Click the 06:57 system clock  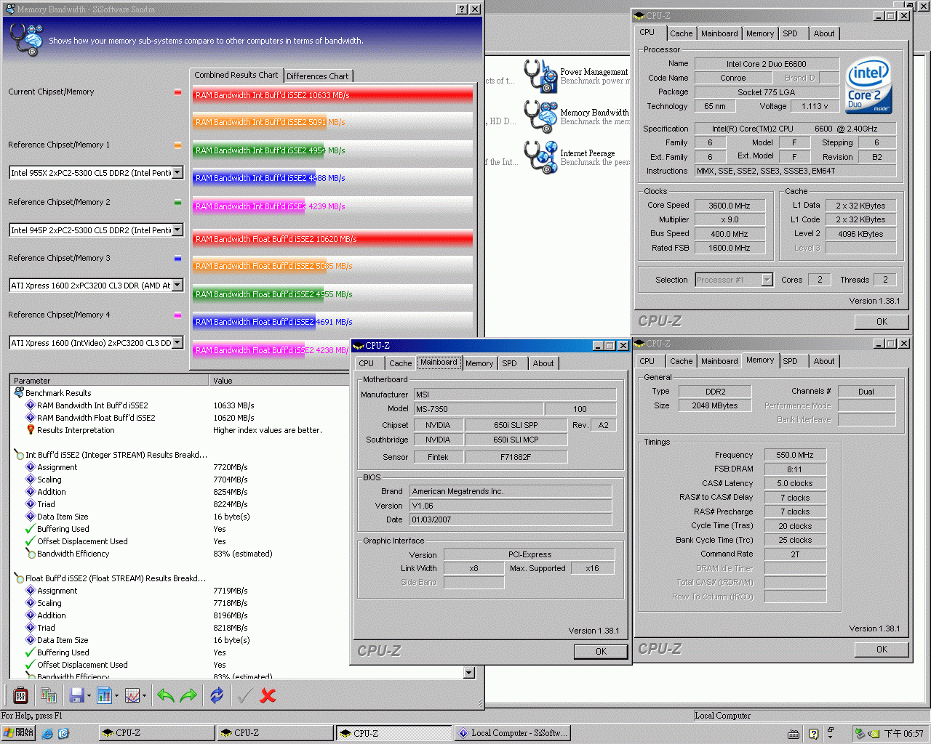[904, 734]
